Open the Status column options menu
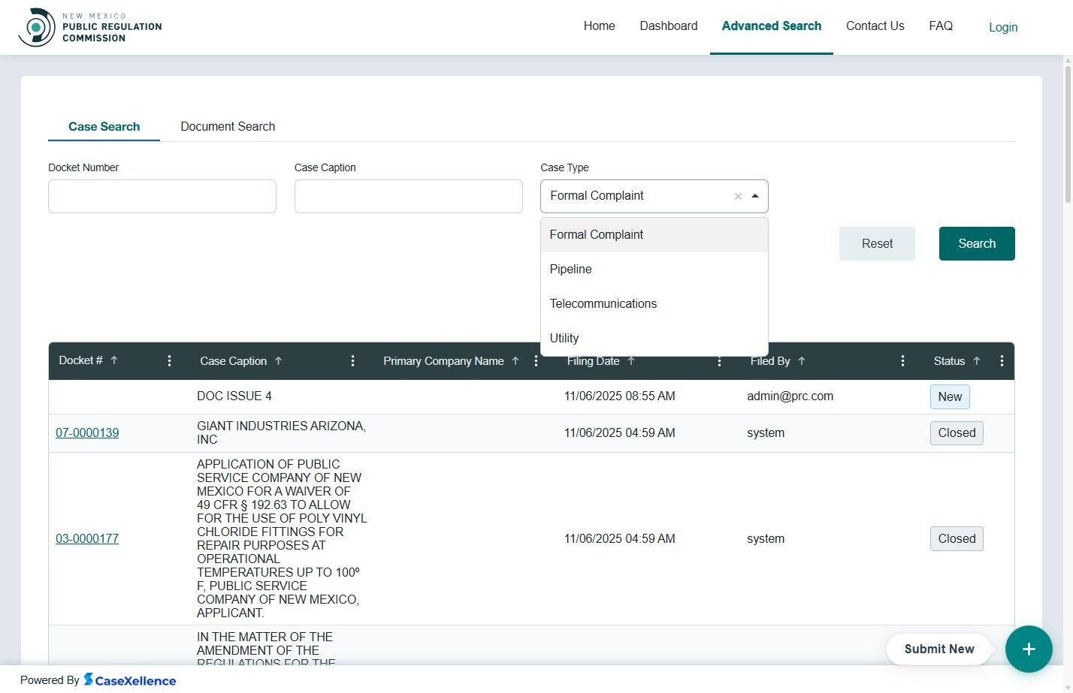This screenshot has width=1073, height=693. [x=1002, y=360]
